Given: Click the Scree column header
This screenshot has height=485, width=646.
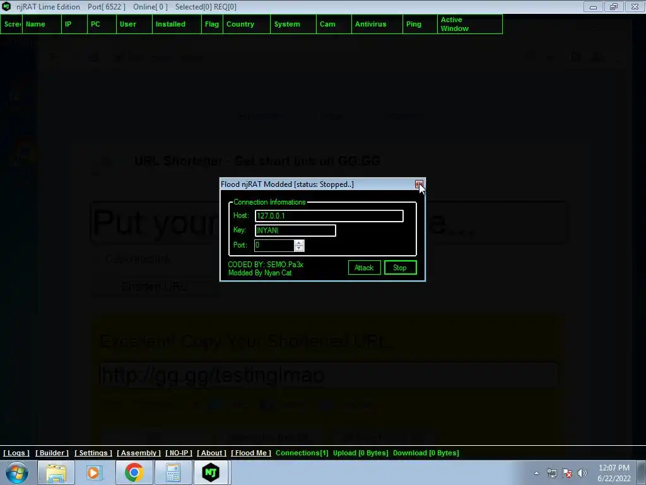Looking at the screenshot, I should coord(11,24).
